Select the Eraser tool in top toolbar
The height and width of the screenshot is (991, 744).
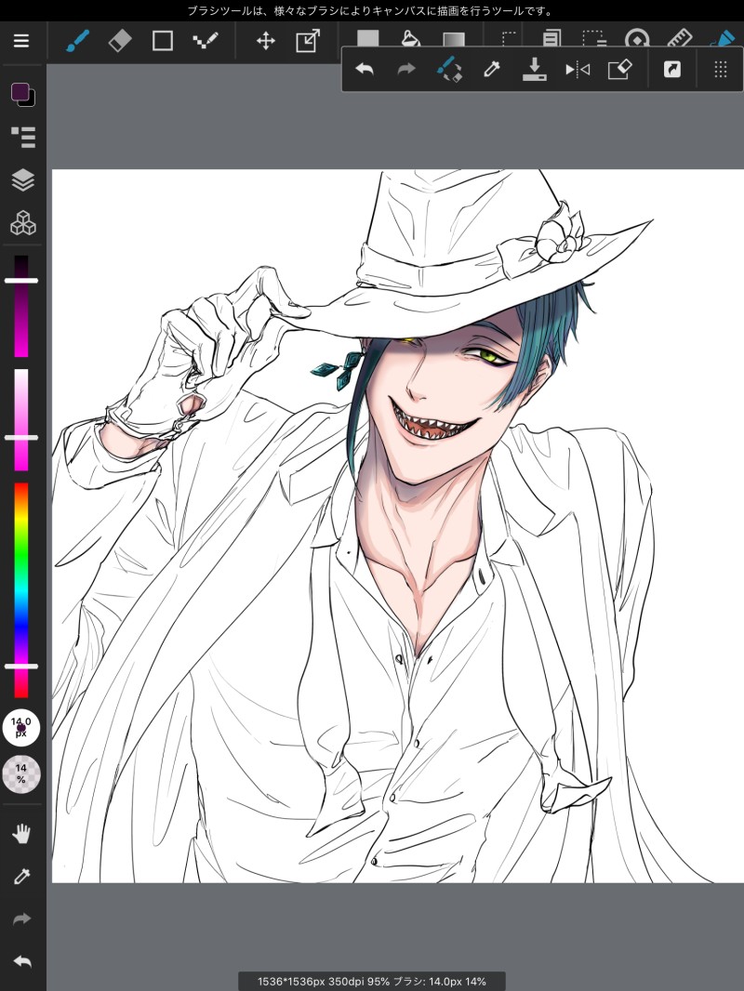click(x=120, y=41)
